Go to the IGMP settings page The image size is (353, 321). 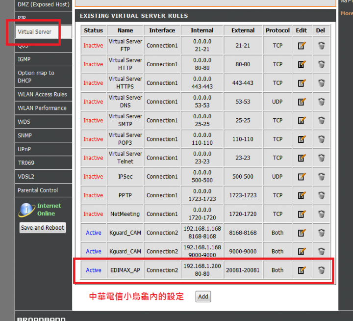point(44,59)
